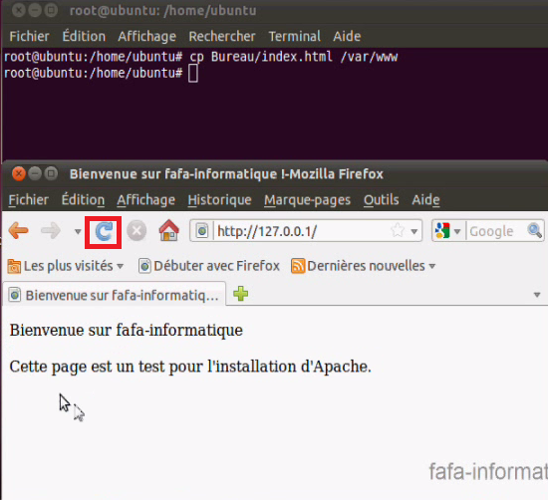The image size is (548, 500).
Task: Expand Les plus visités bookmarks folder
Action: [66, 266]
